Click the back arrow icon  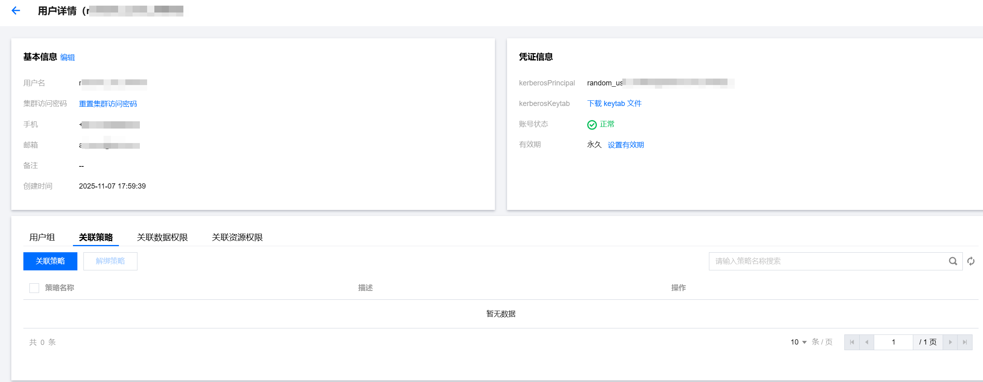(16, 11)
